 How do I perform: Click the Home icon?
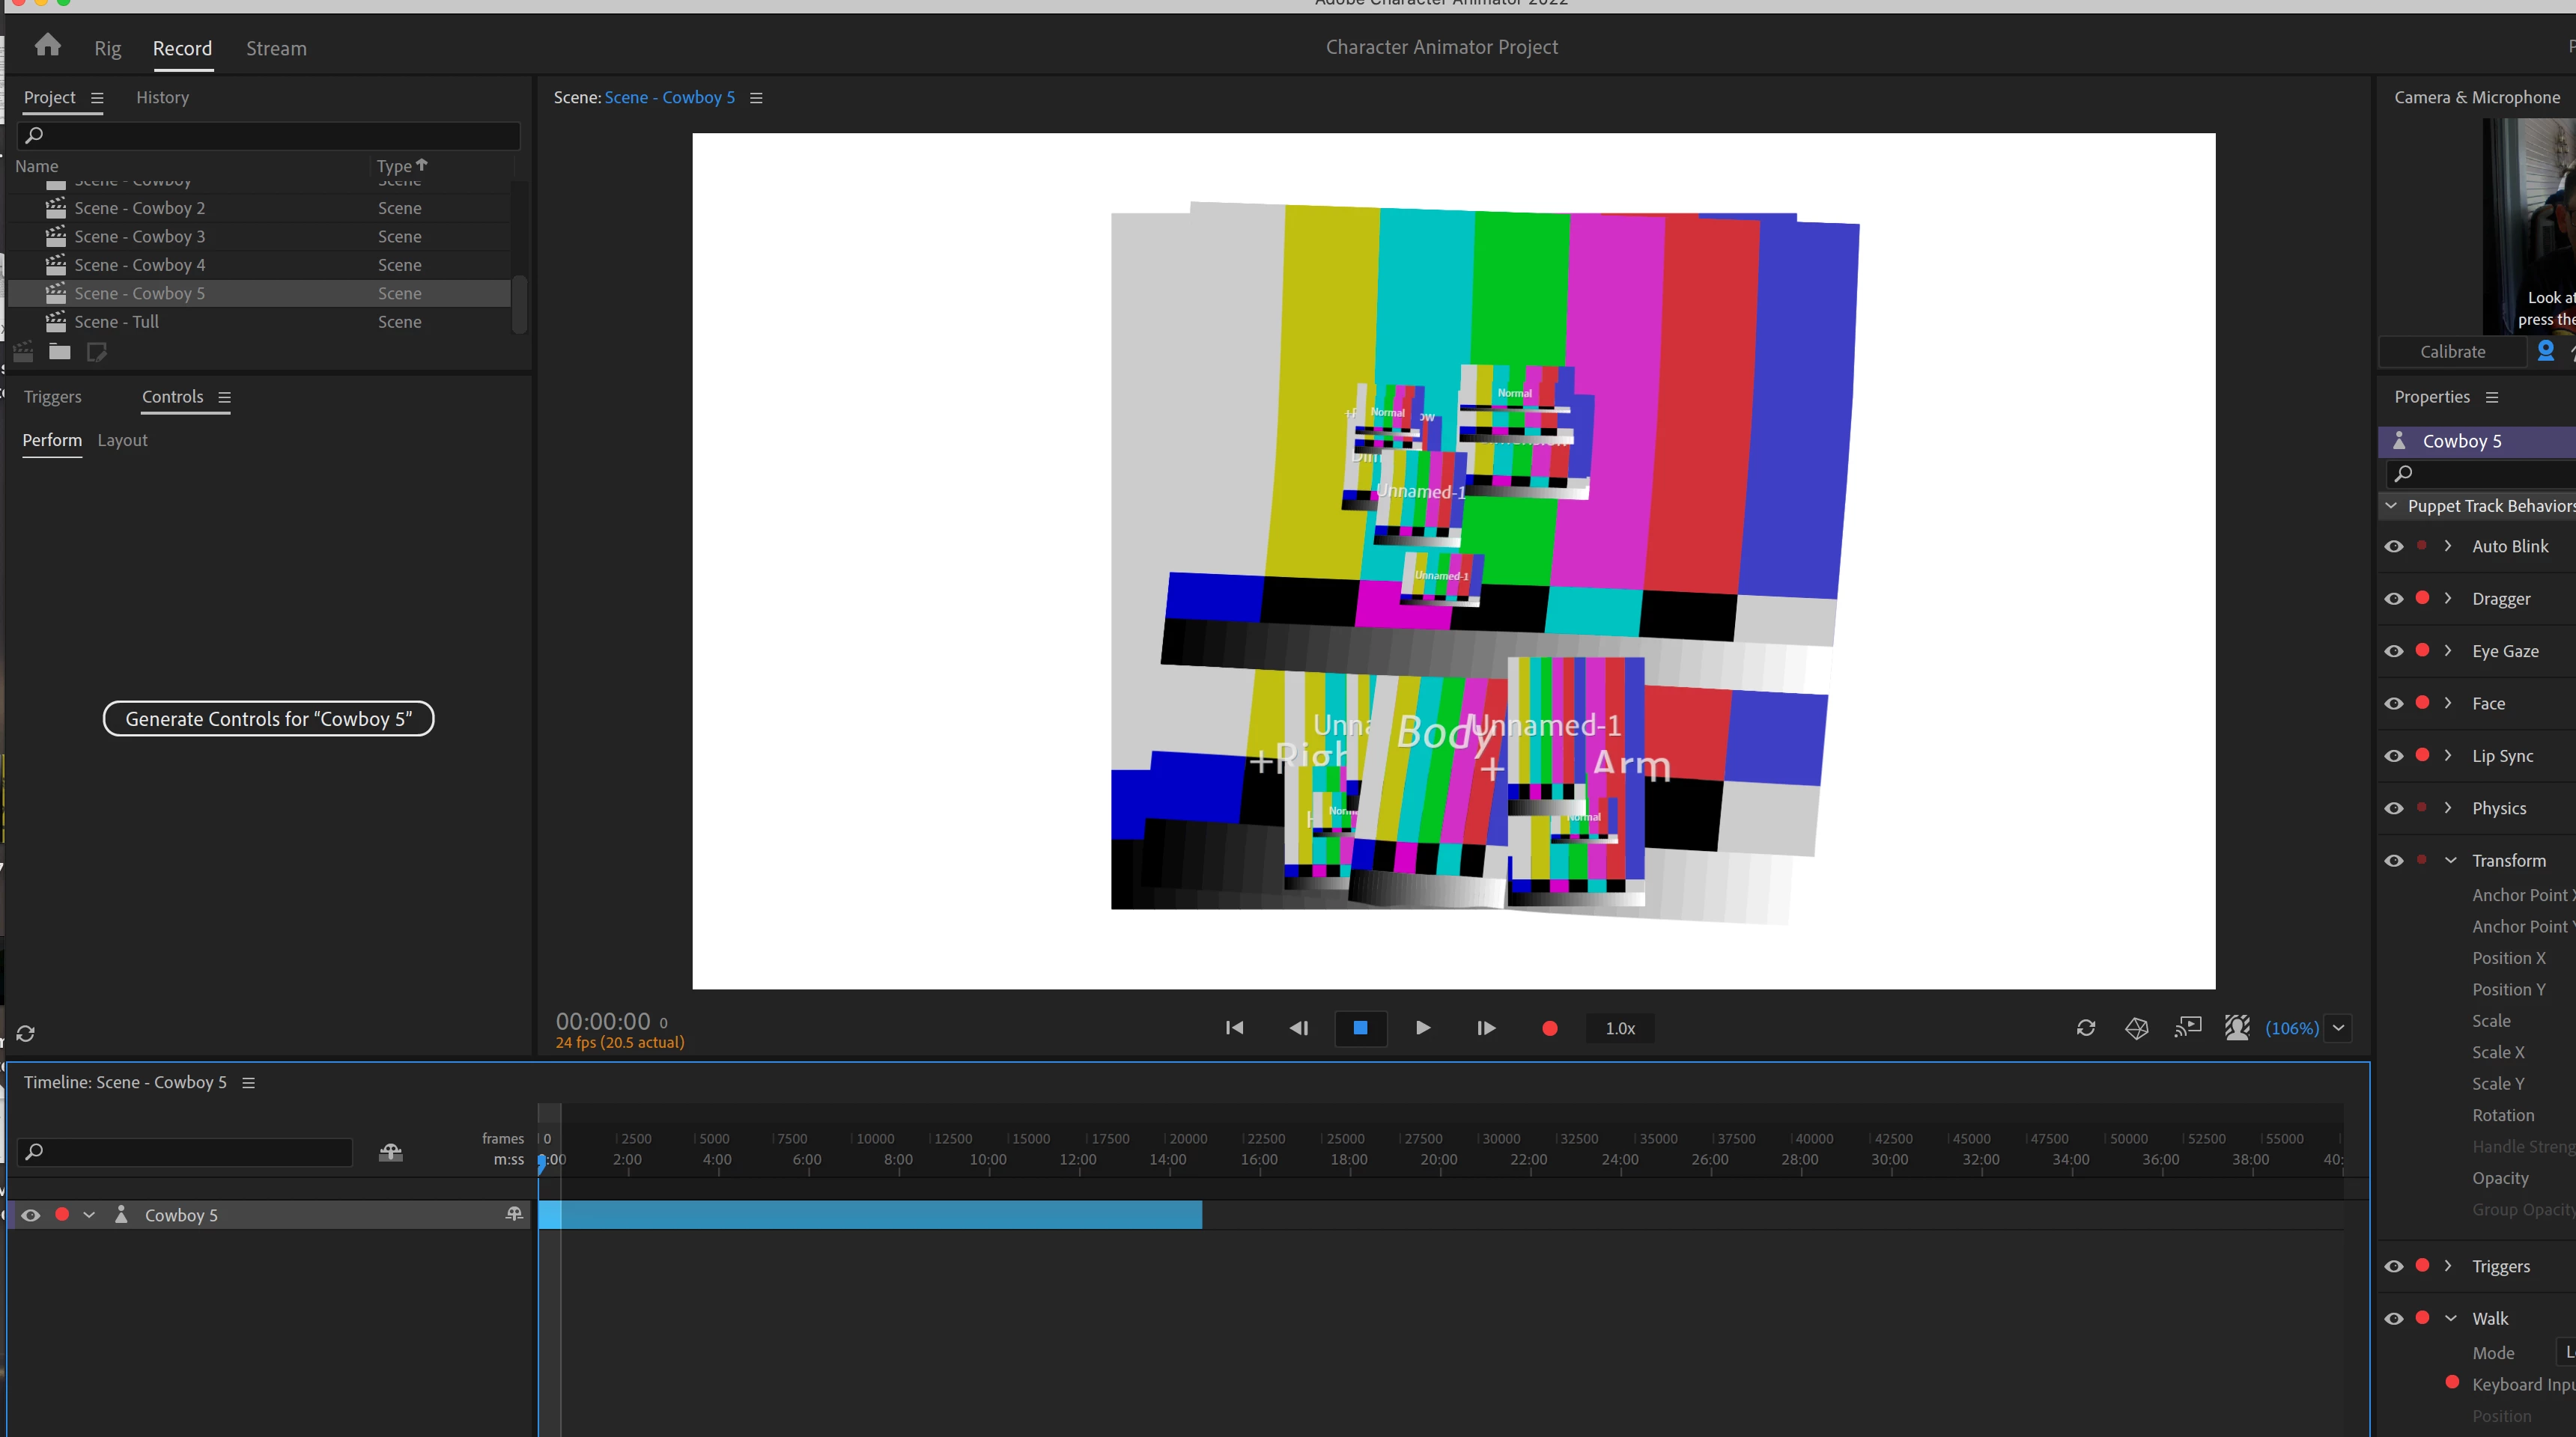tap(47, 46)
